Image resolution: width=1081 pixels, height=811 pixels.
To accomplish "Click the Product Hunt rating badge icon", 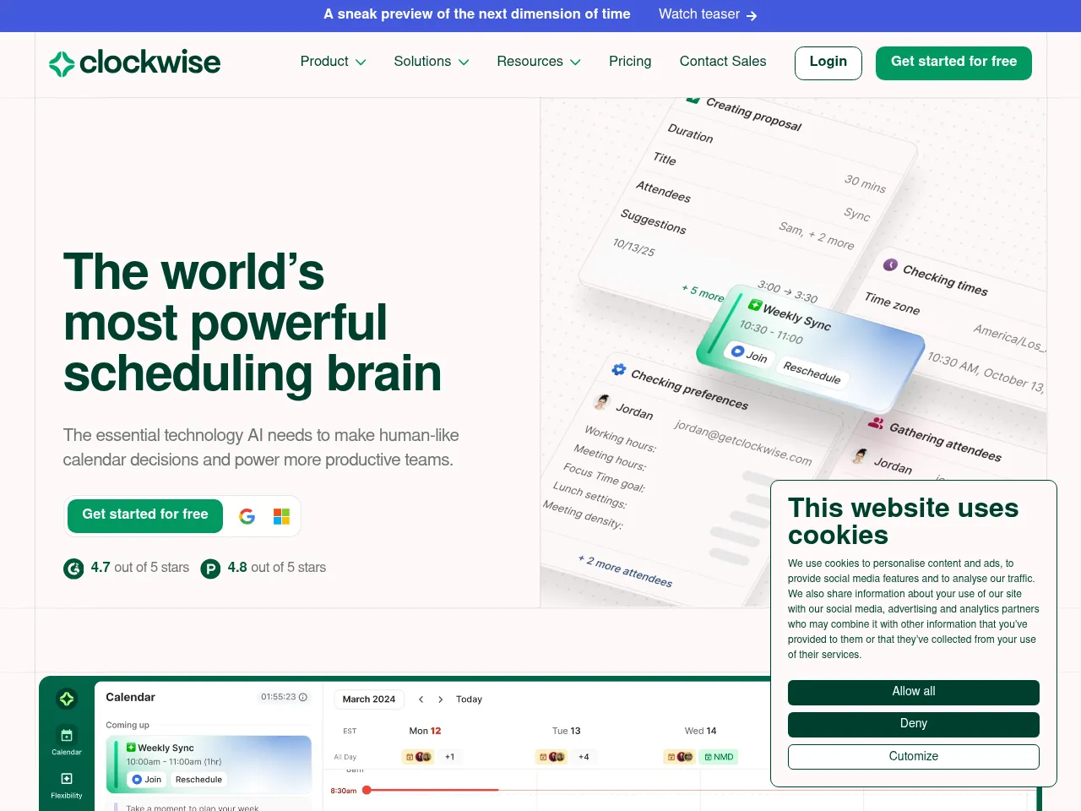I will coord(210,569).
